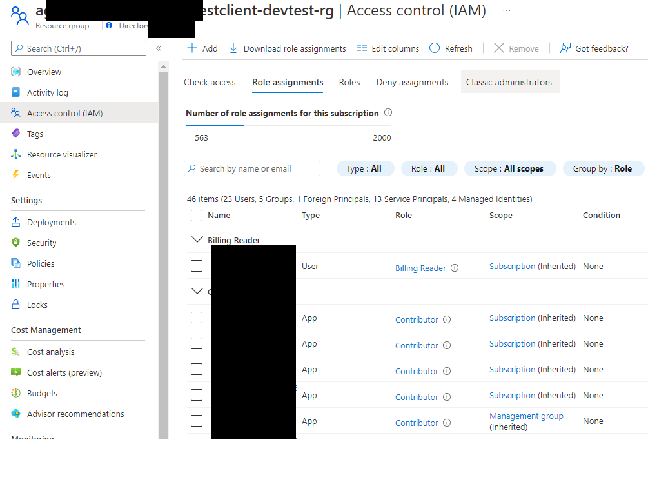Screen dimensions: 648x484
Task: Open the Classic administrators tab
Action: tap(509, 81)
